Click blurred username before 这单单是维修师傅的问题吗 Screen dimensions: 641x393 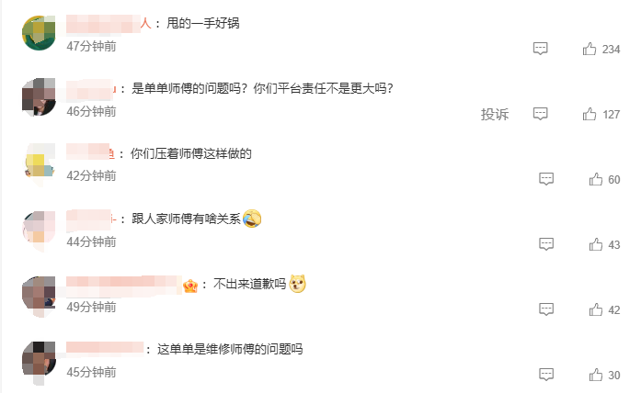point(105,348)
